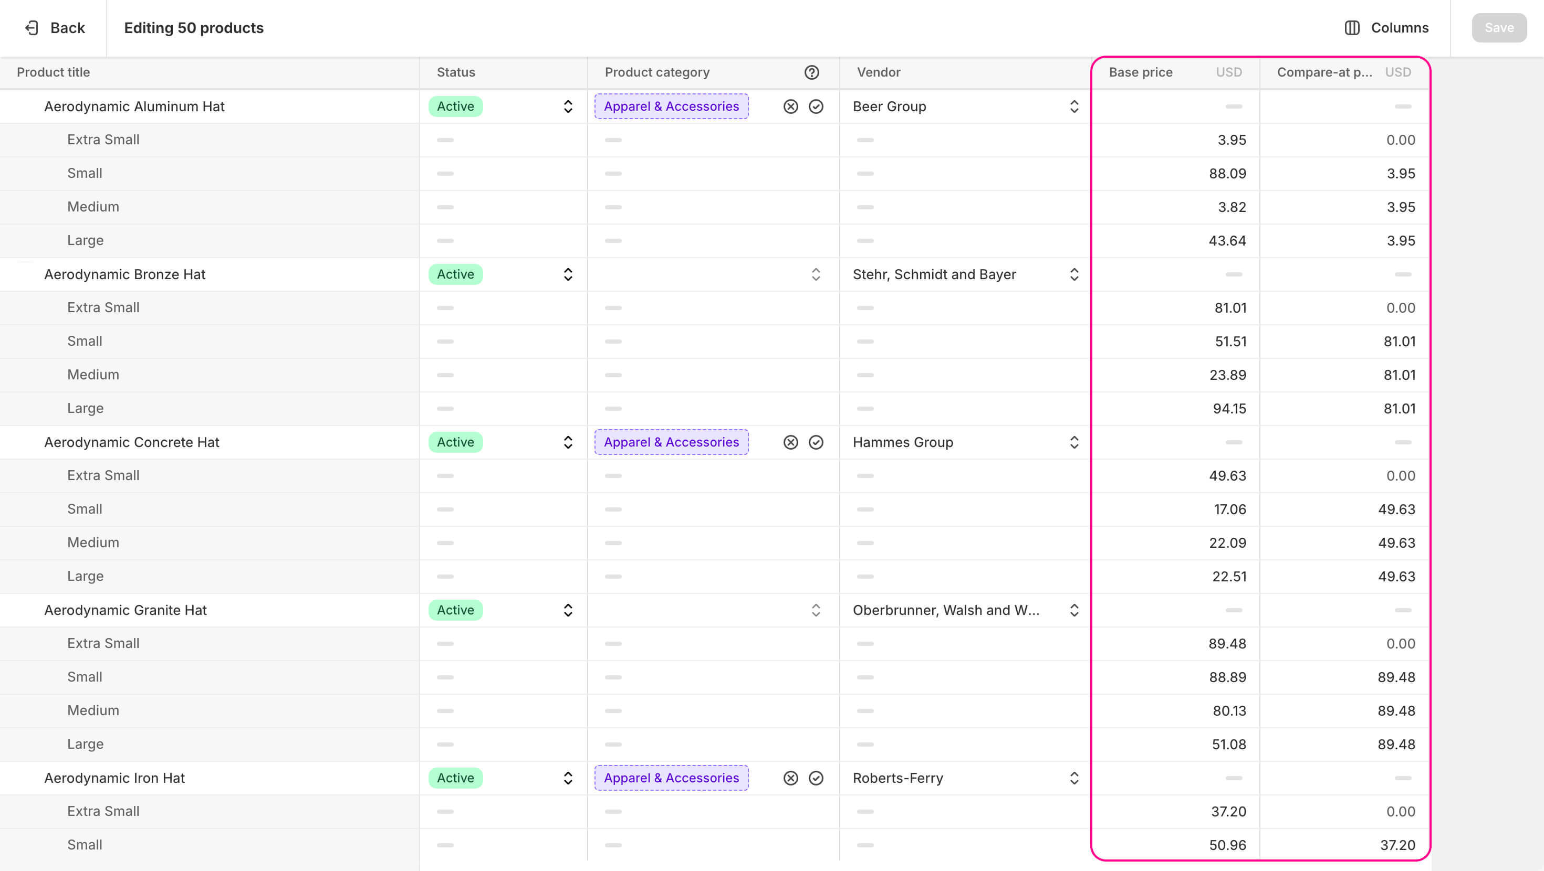Expand the vendor dropdown for Aerodynamic Granite Hat
The height and width of the screenshot is (871, 1544).
click(x=1073, y=610)
